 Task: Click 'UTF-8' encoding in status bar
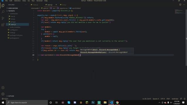tap(163, 99)
